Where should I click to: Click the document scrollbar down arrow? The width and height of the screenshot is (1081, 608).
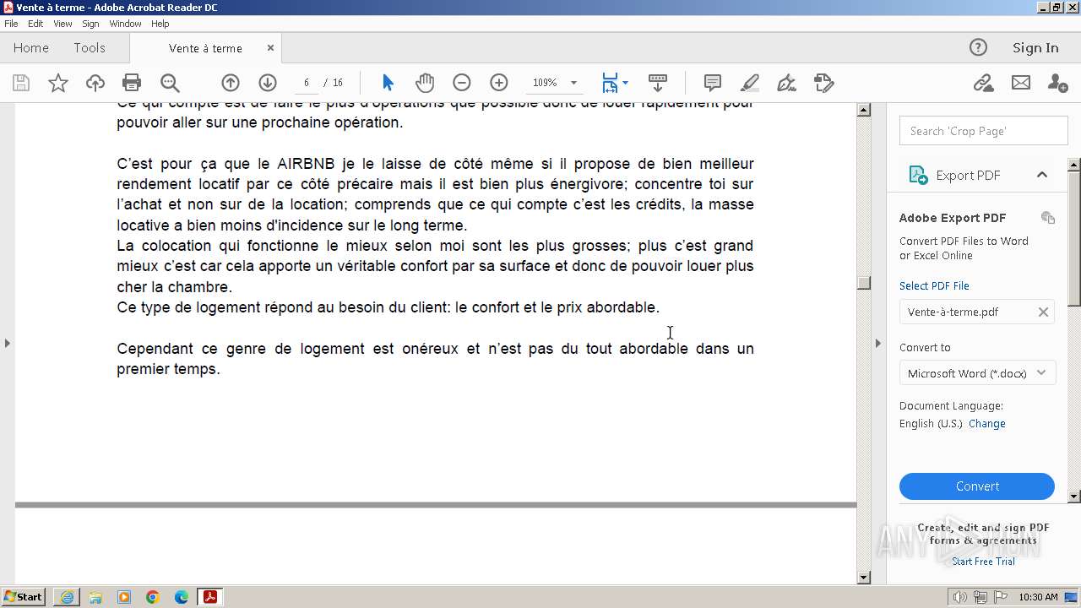[x=863, y=578]
